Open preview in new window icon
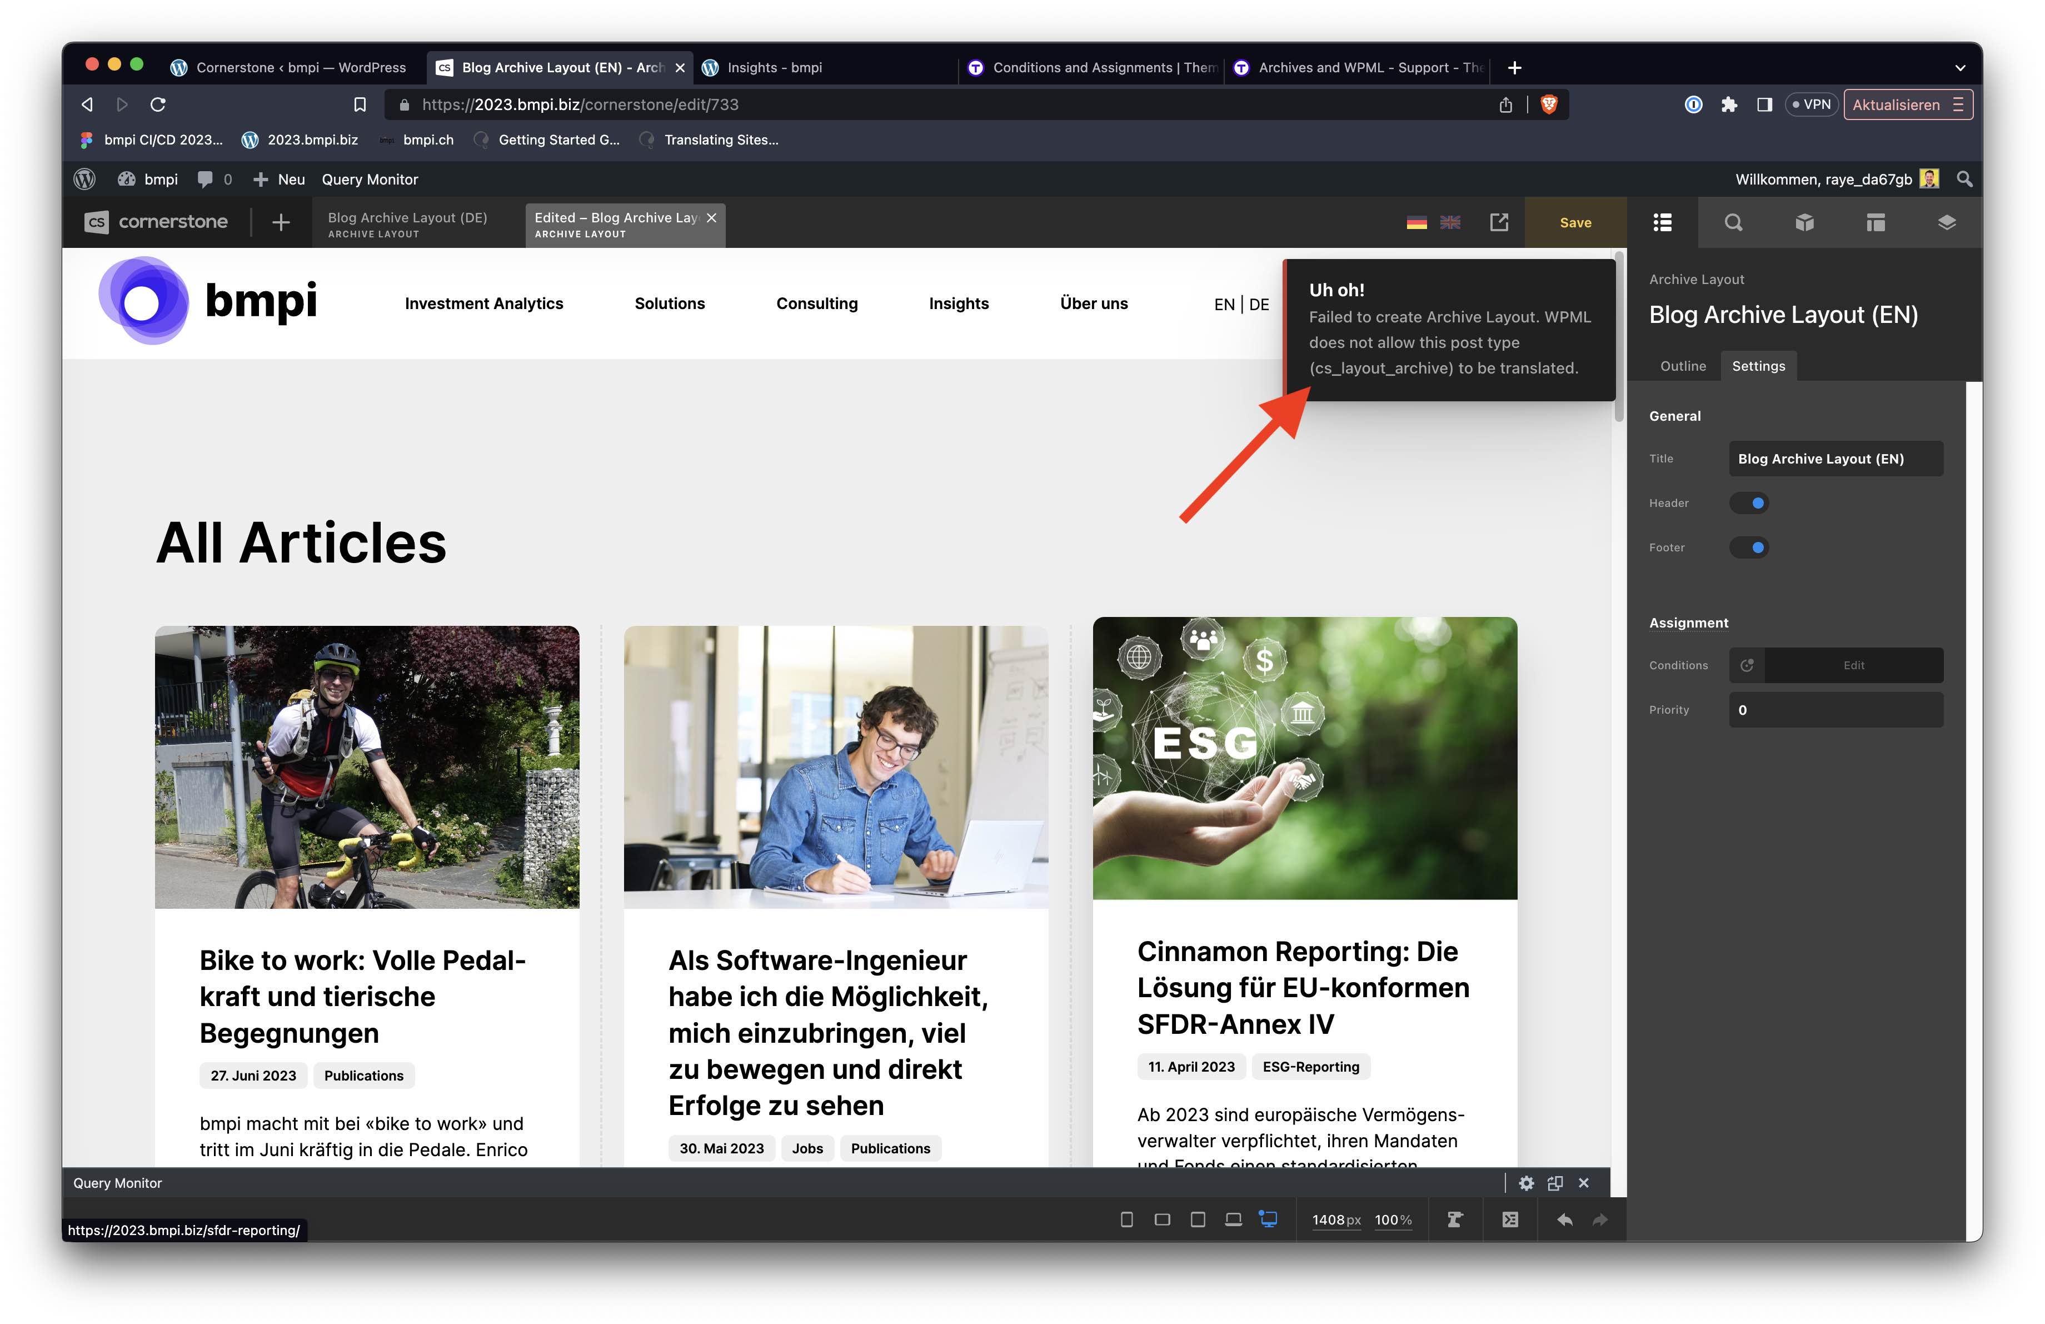The width and height of the screenshot is (2045, 1324). coord(1499,222)
